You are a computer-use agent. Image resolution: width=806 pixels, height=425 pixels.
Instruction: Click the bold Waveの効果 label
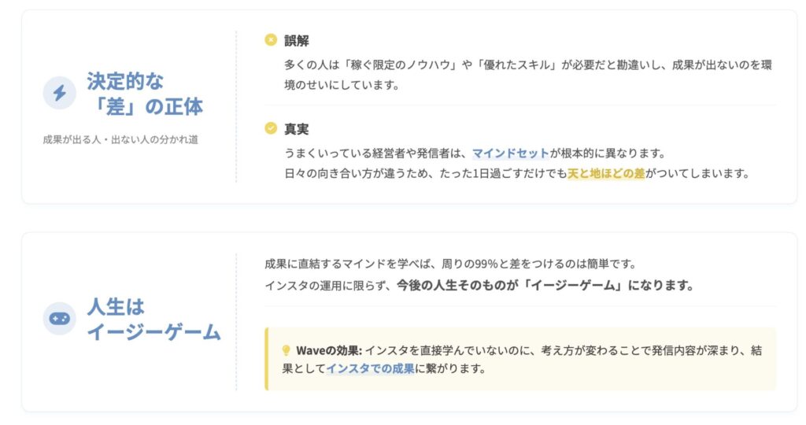(329, 350)
